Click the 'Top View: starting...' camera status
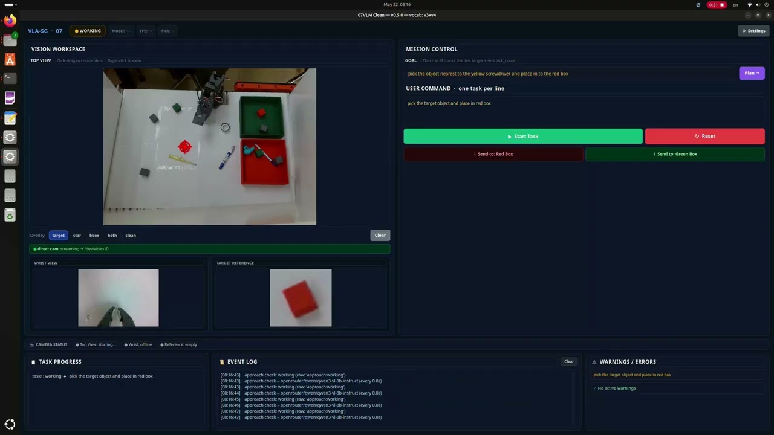The height and width of the screenshot is (435, 774). point(96,344)
